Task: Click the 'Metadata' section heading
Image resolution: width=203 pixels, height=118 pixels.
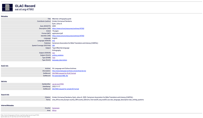Action: (4, 16)
